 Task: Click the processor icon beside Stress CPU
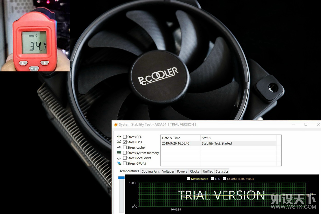pyautogui.click(x=119, y=137)
